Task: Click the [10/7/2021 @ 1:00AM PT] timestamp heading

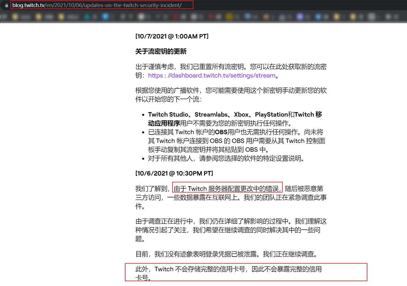Action: [172, 36]
